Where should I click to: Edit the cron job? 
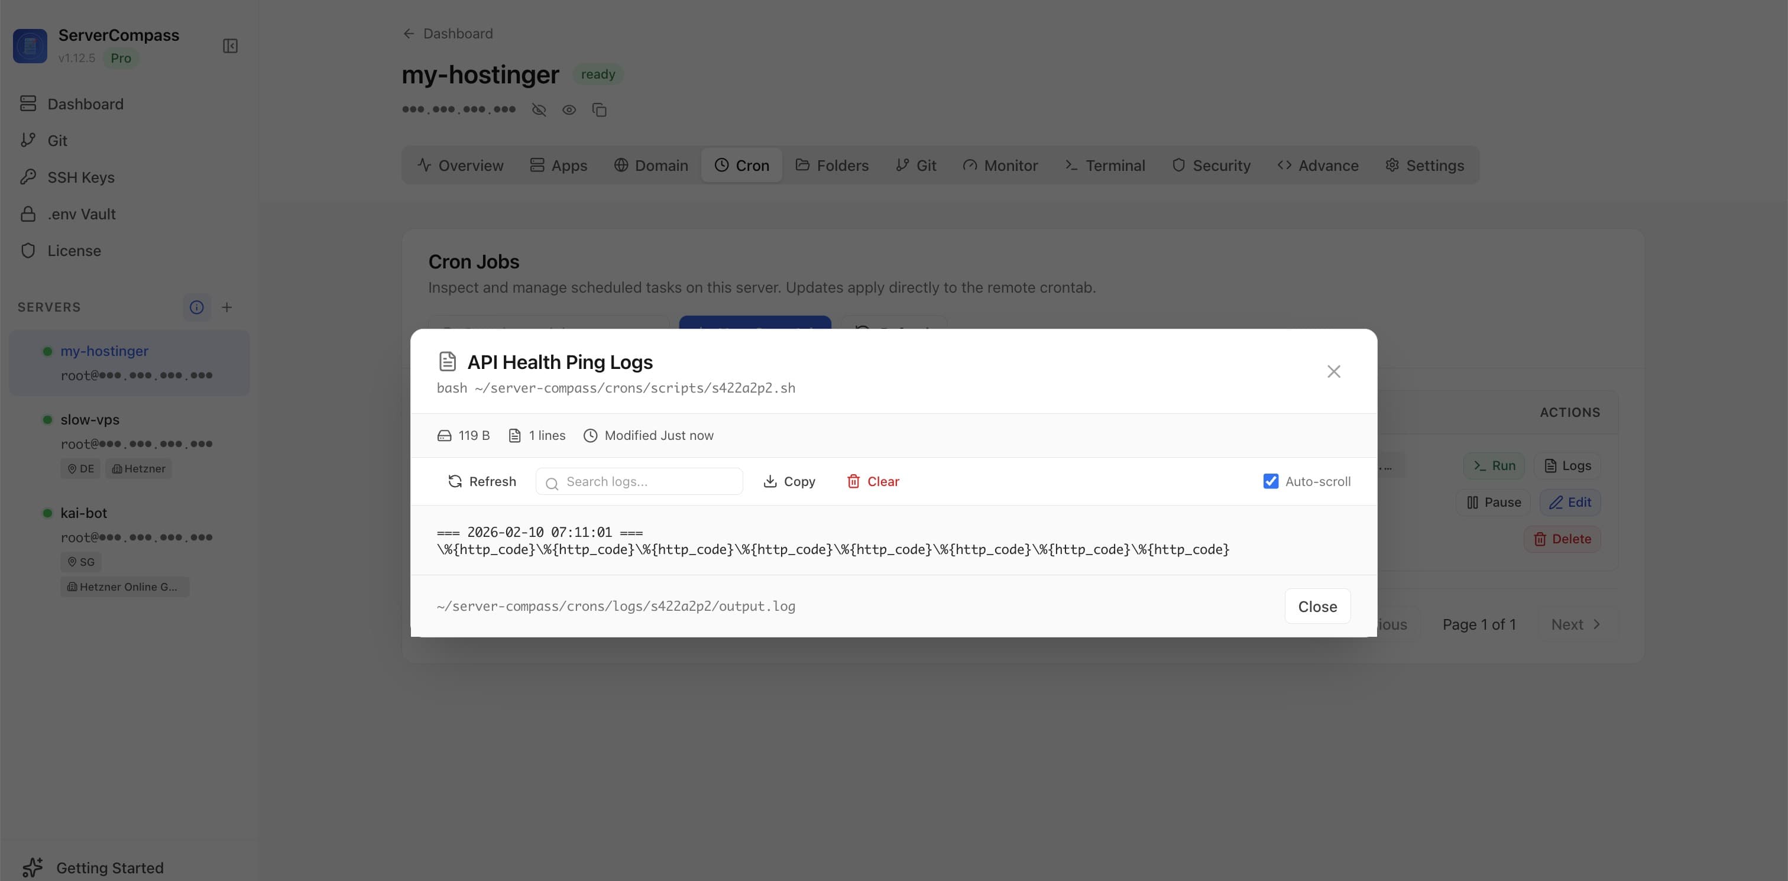(1570, 502)
